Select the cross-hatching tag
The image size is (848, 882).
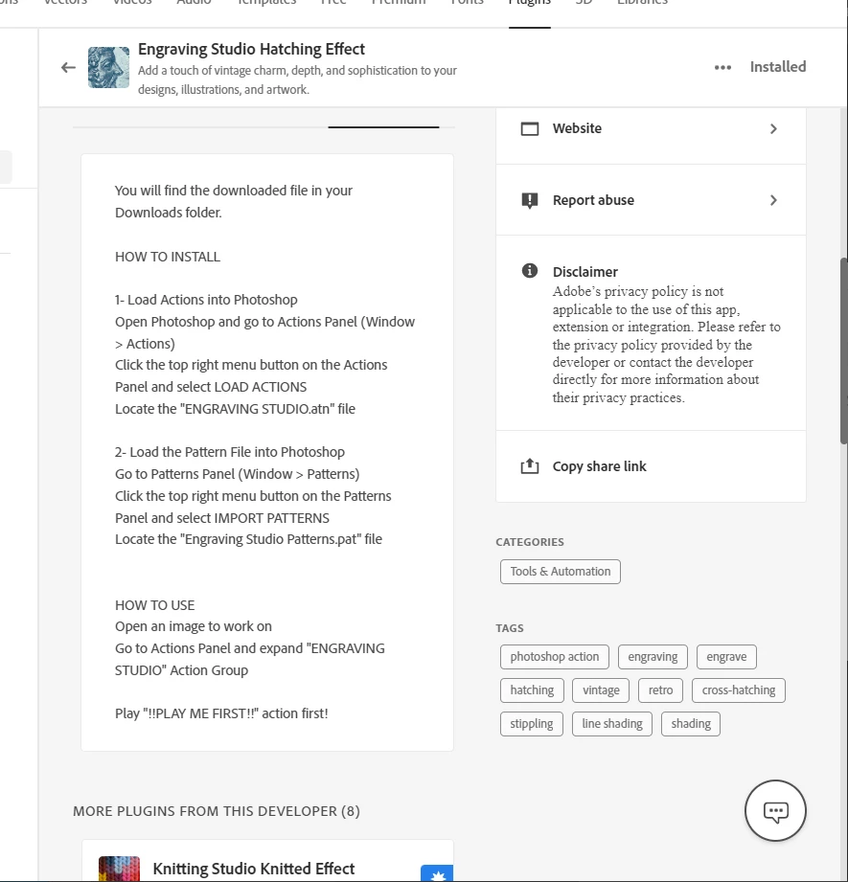[x=738, y=690]
